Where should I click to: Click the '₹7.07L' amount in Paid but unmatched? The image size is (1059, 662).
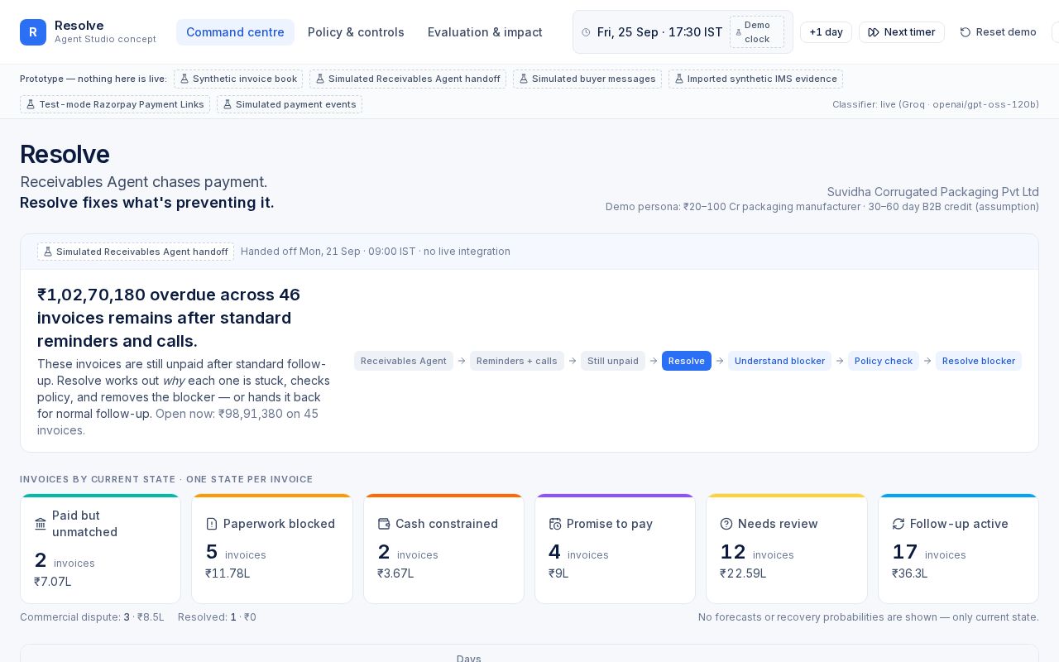tap(53, 582)
